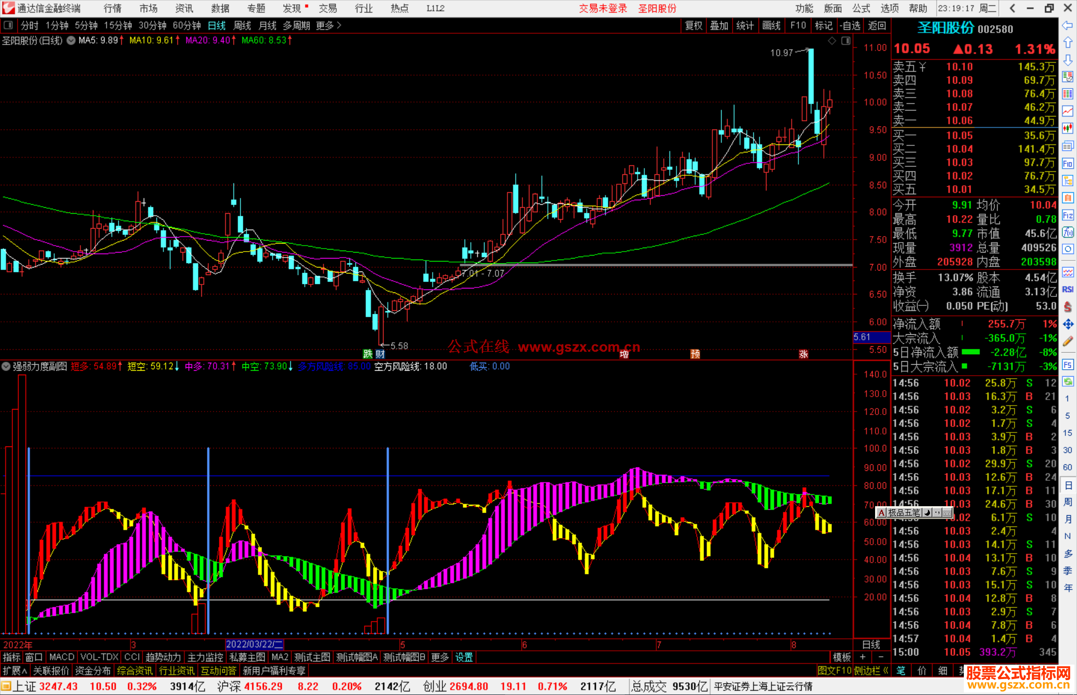Screen dimensions: 1077x695
Task: Click the 2022/03/22 date marker on time axis
Action: pos(255,644)
